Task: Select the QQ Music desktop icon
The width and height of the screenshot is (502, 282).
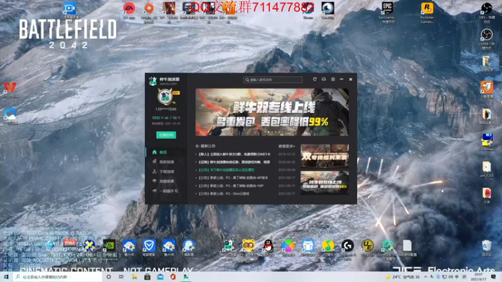Action: coord(328,248)
